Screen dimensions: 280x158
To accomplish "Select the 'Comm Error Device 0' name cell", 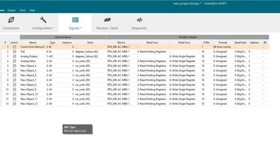I will tap(32, 47).
